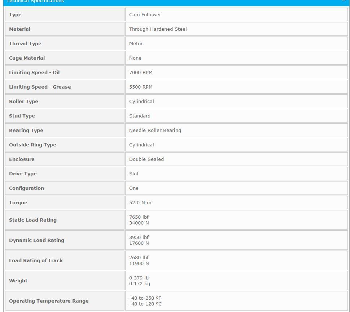
Task: Select the '5500 RPM' grease speed value
Action: 141,87
